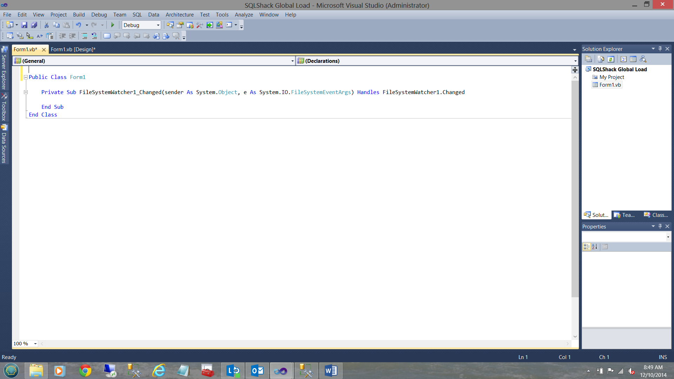Open the Architecture menu
This screenshot has width=674, height=379.
click(179, 15)
